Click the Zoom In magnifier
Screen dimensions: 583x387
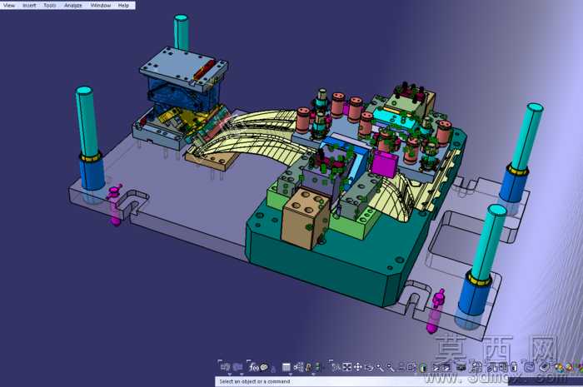pyautogui.click(x=380, y=367)
